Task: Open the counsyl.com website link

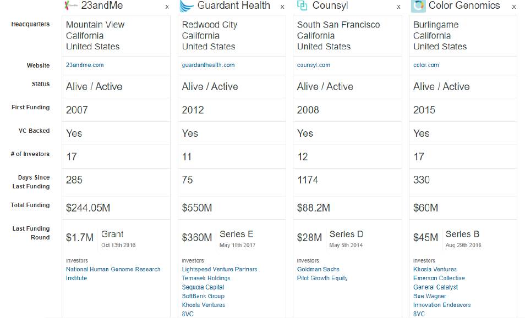Action: tap(314, 65)
